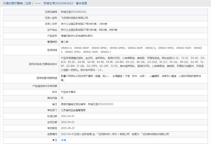Click the registration number value 苏械注准20152061021
Viewport: 211px width, 145px height.
pos(74,12)
